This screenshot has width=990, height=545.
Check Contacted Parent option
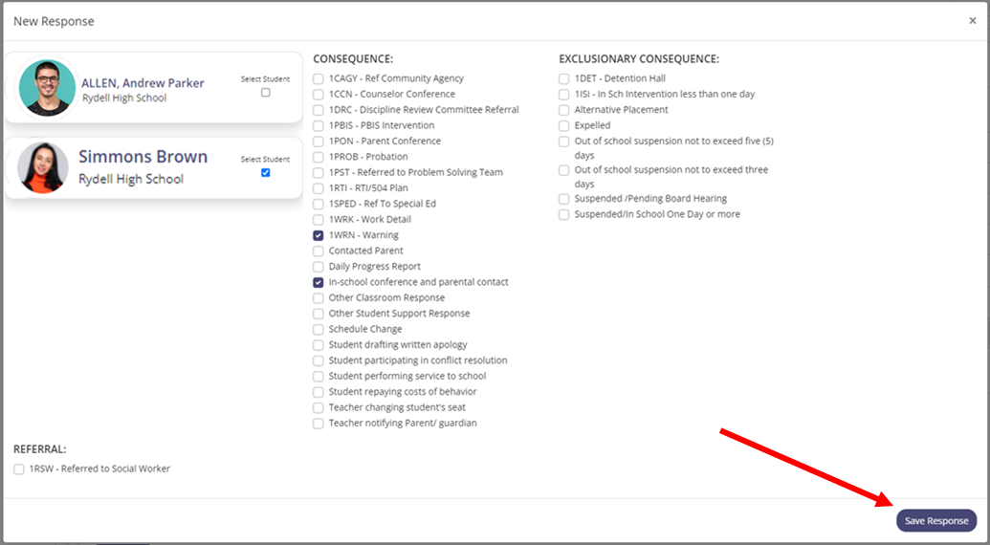319,251
